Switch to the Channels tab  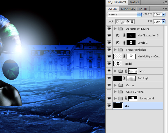(128, 9)
